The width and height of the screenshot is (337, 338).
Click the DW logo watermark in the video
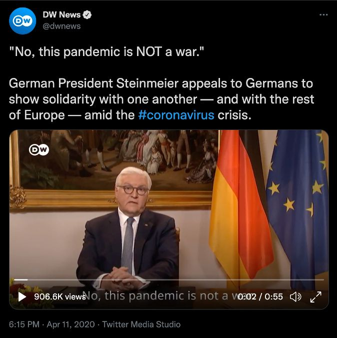pyautogui.click(x=39, y=149)
